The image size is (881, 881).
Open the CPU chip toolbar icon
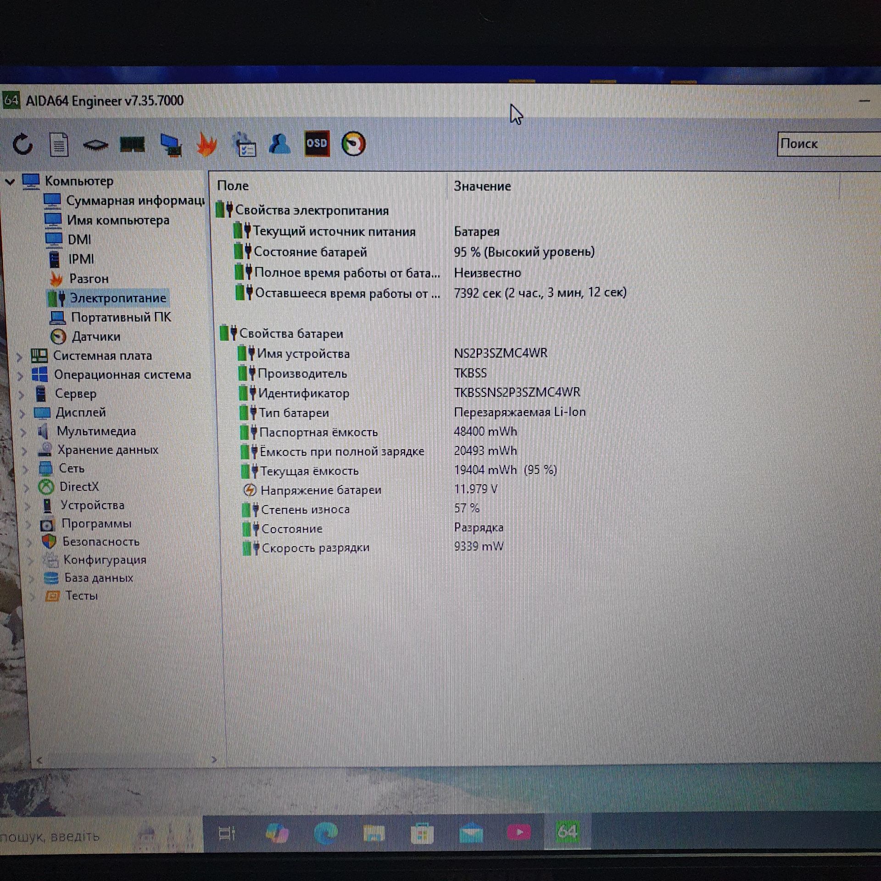[95, 145]
